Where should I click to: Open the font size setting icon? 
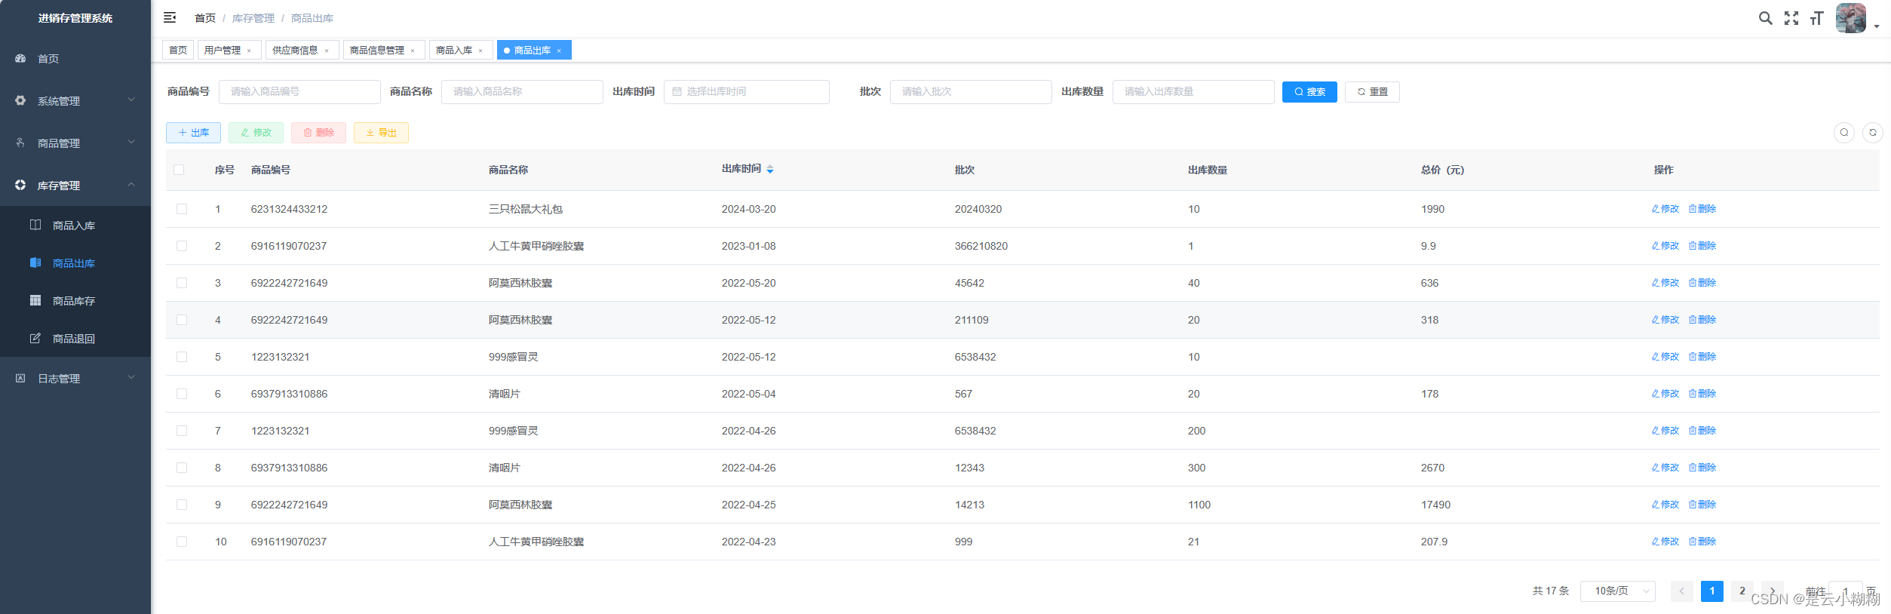tap(1816, 18)
